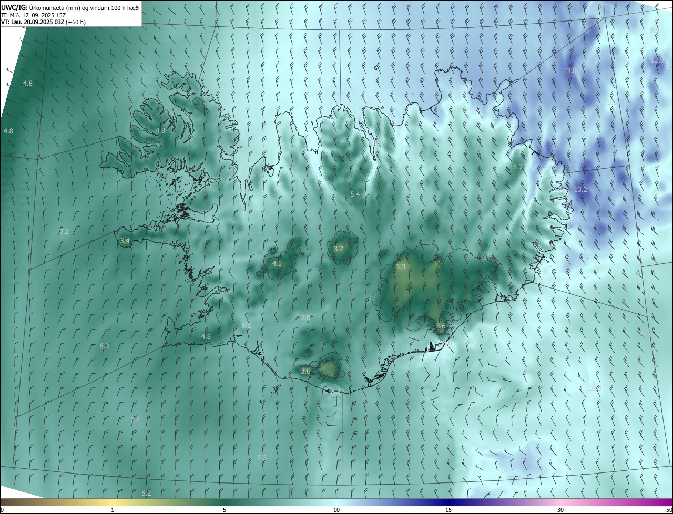The height and width of the screenshot is (514, 673).
Task: Click the 10 tick on color scale
Action: 336,510
